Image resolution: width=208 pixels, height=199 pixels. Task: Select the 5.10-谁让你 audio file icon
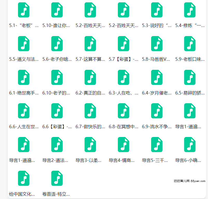57,10
